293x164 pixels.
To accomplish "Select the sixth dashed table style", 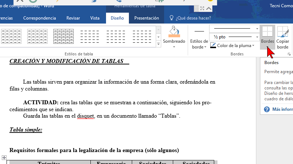I will [142, 36].
